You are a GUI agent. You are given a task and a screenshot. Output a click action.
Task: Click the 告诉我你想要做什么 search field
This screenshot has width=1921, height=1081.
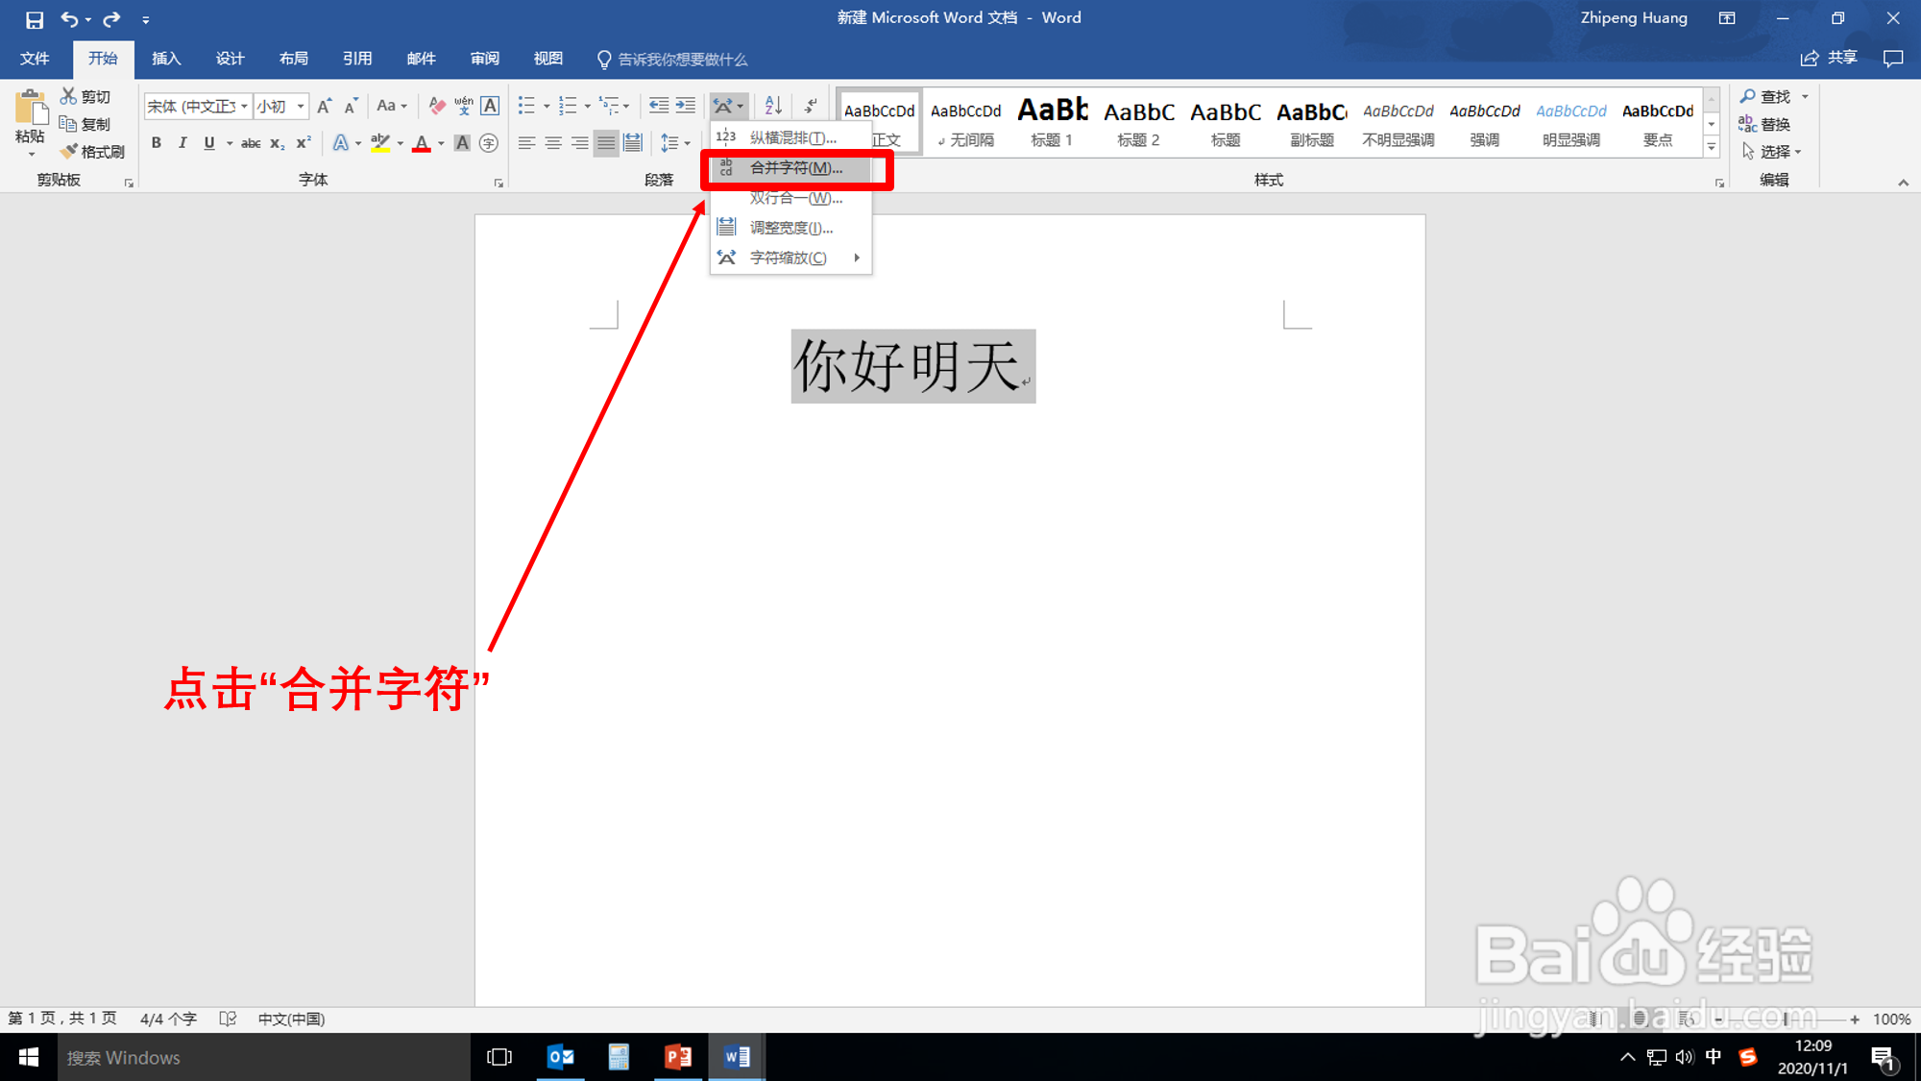[x=682, y=60]
